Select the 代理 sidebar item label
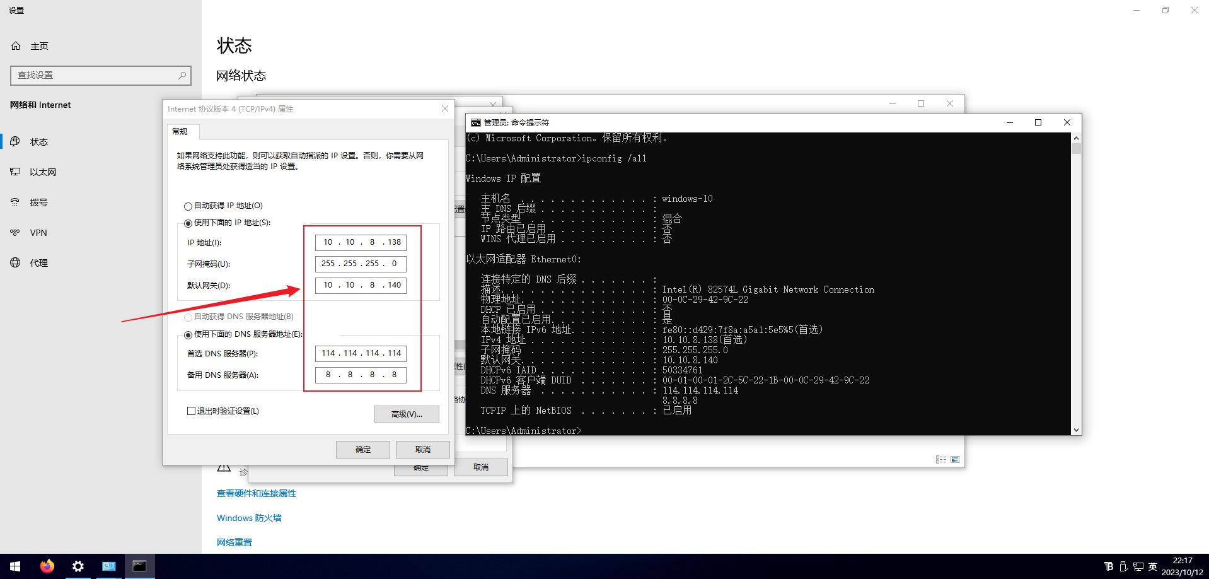The width and height of the screenshot is (1209, 579). coord(39,263)
